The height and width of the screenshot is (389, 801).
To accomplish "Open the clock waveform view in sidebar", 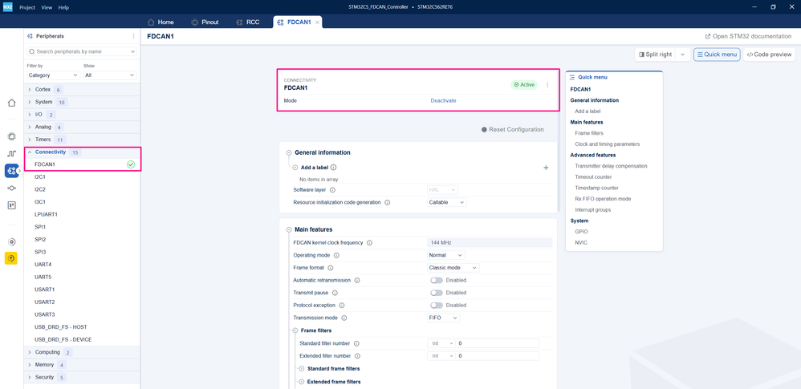I will click(x=11, y=153).
